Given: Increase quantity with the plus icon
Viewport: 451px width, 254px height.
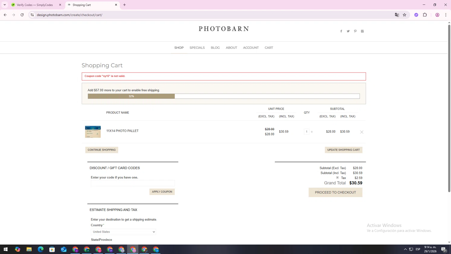Looking at the screenshot, I should point(312,132).
